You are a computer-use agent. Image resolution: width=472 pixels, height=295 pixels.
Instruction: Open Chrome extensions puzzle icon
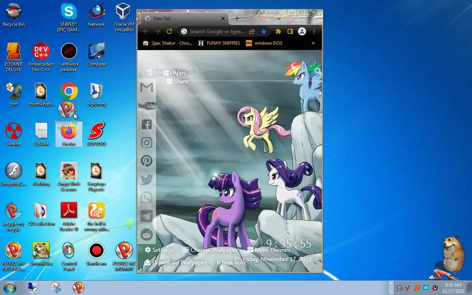(278, 32)
